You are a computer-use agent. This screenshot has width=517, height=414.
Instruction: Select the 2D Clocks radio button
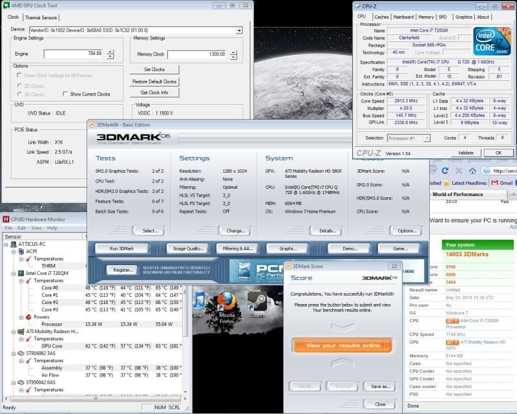click(19, 85)
